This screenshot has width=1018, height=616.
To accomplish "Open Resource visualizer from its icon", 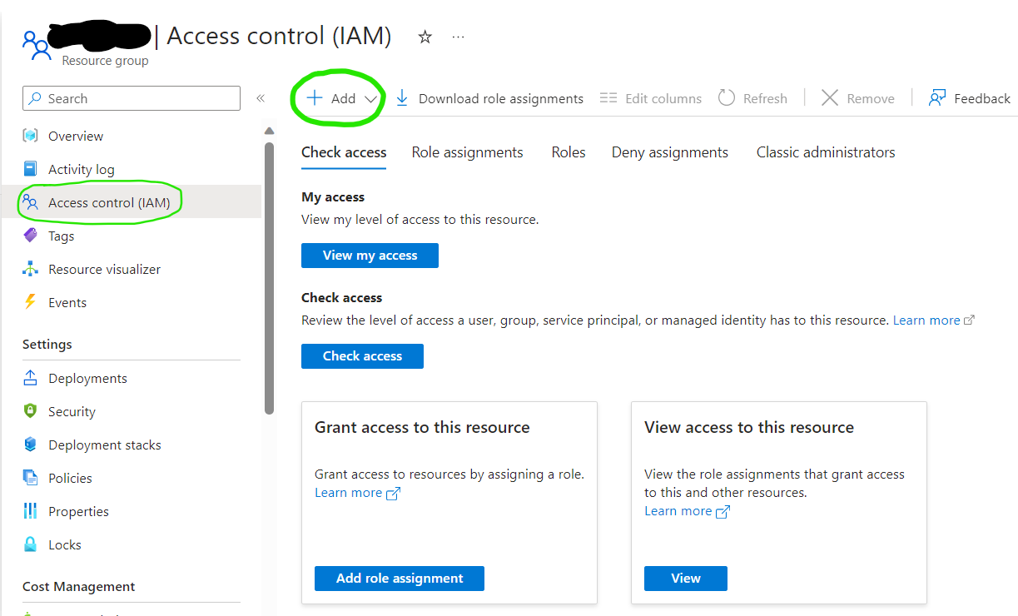I will coord(31,269).
